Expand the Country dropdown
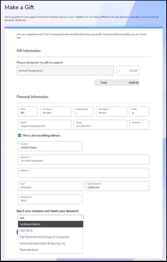Image resolution: width=167 pixels, height=262 pixels. tap(50, 146)
